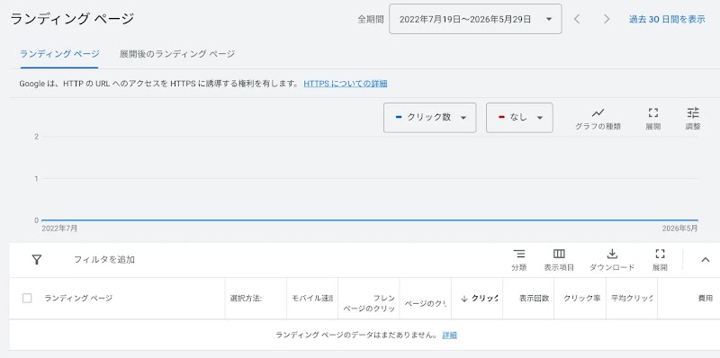Sort by ランディング ページ column header
The image size is (720, 358).
[x=78, y=299]
